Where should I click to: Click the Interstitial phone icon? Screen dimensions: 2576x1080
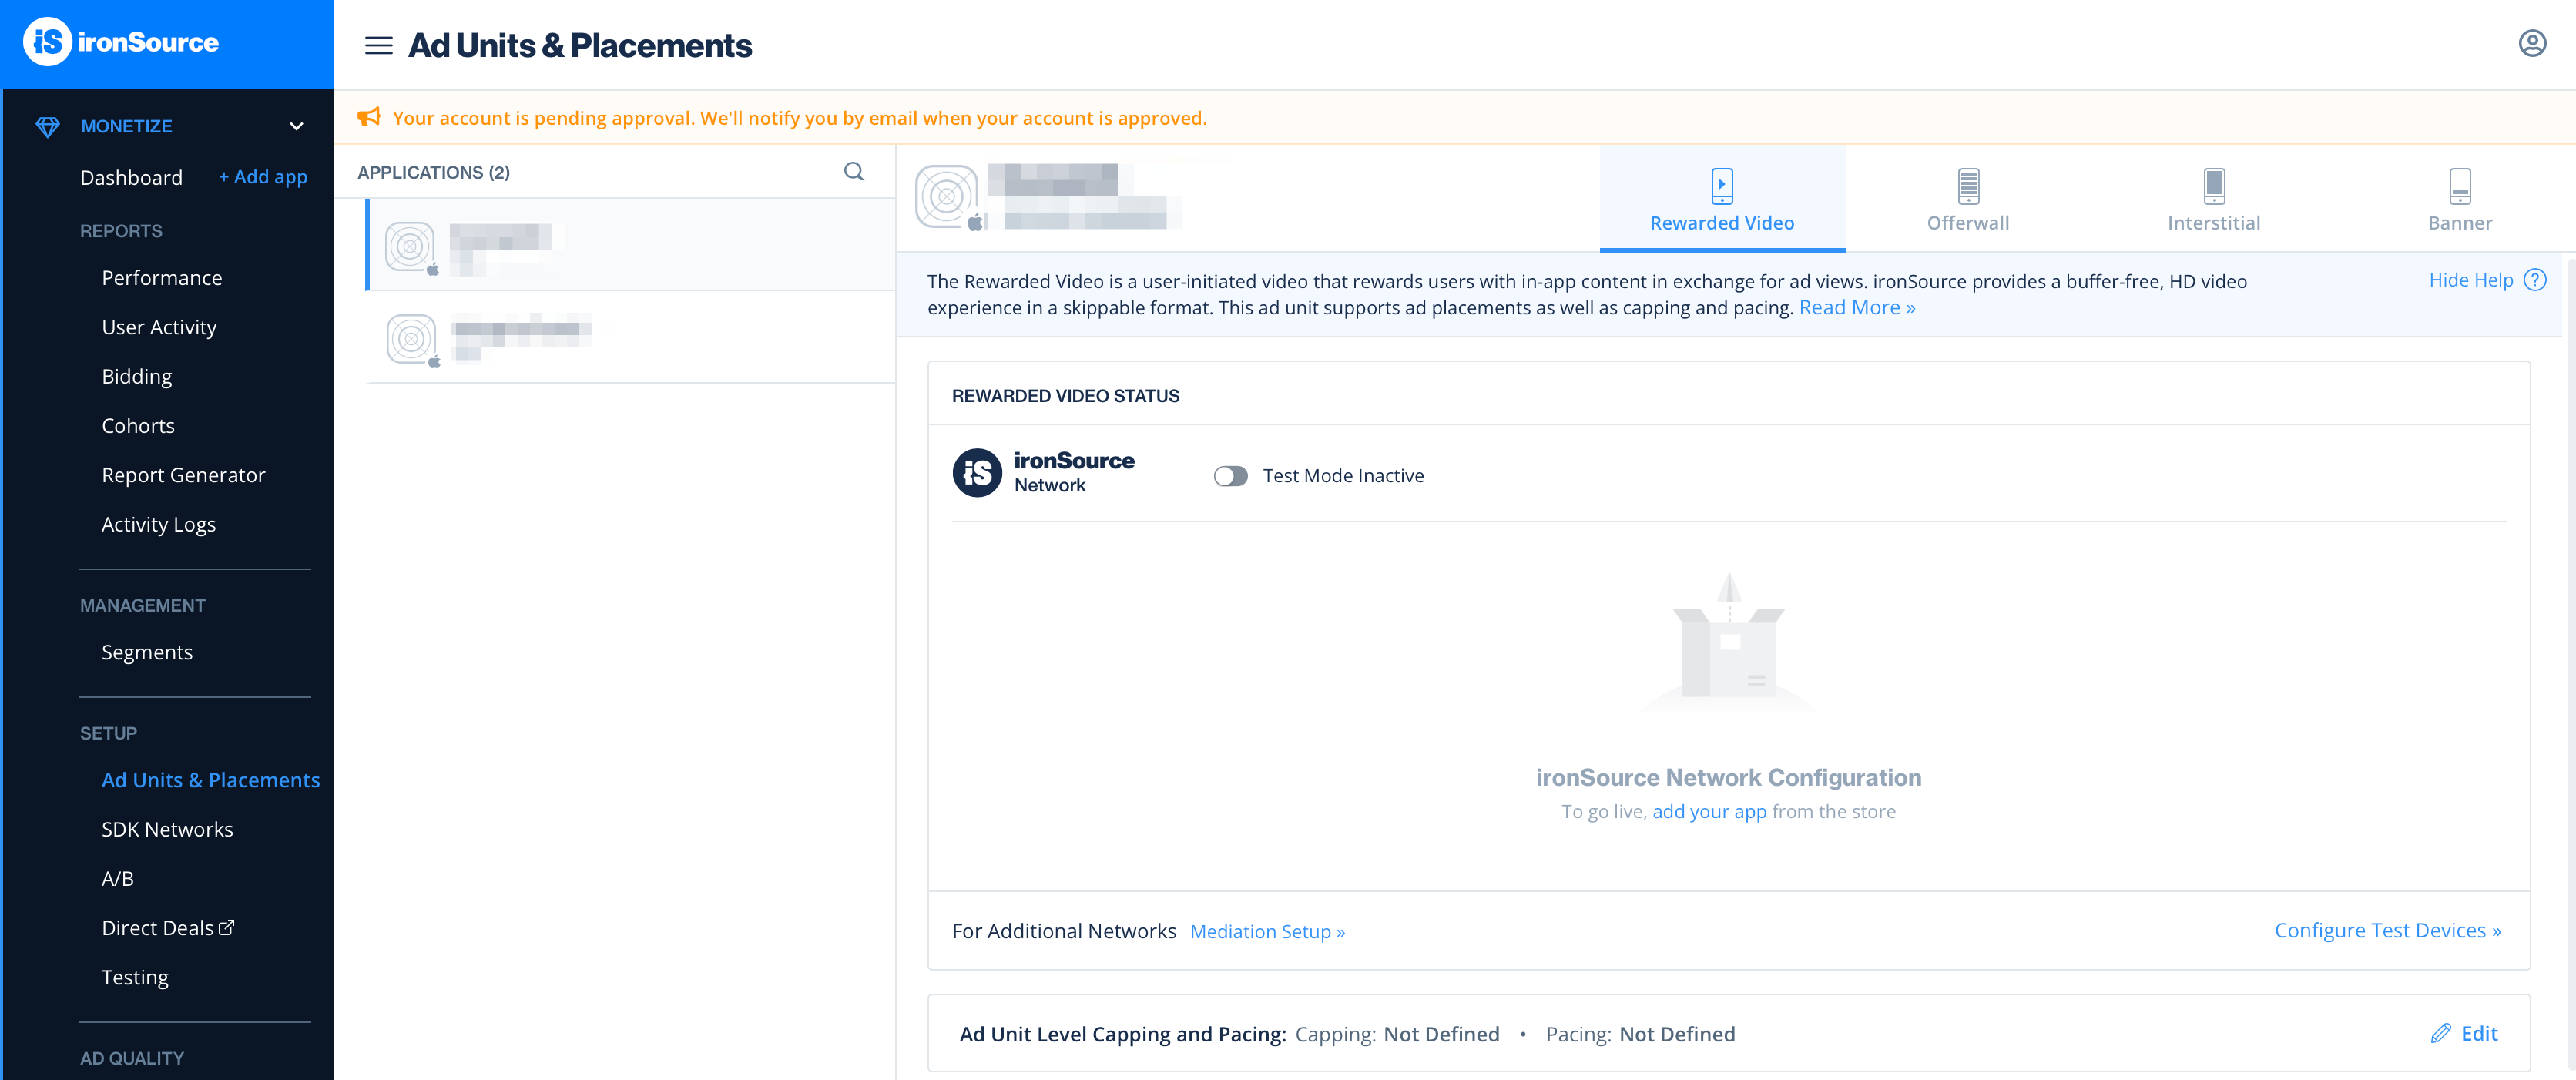2213,186
